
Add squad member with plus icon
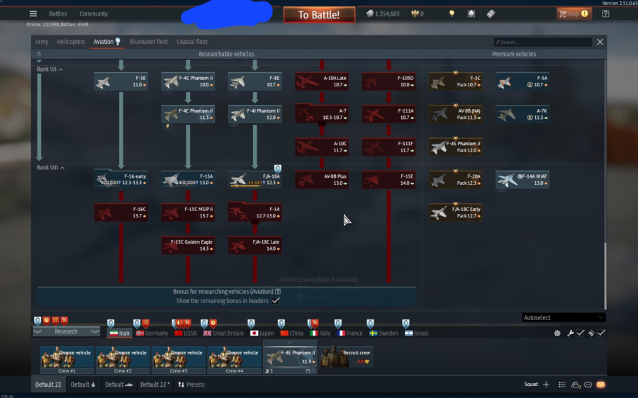[546, 385]
